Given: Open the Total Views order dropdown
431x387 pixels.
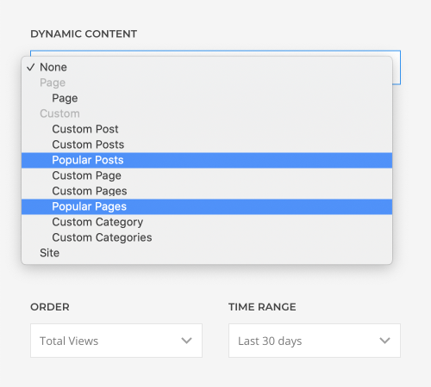Looking at the screenshot, I should point(116,341).
